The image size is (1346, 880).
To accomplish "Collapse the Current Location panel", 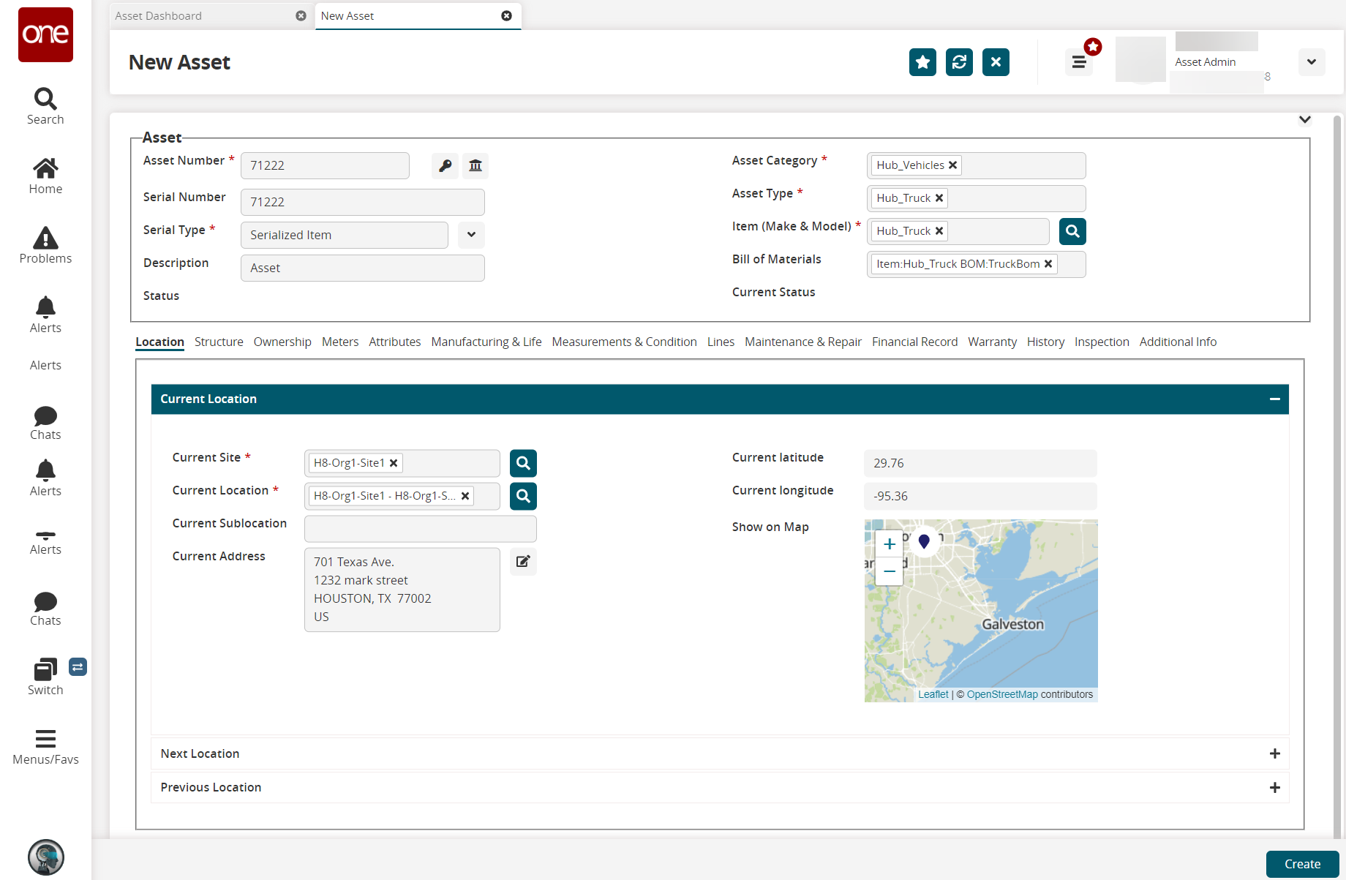I will pos(1274,399).
